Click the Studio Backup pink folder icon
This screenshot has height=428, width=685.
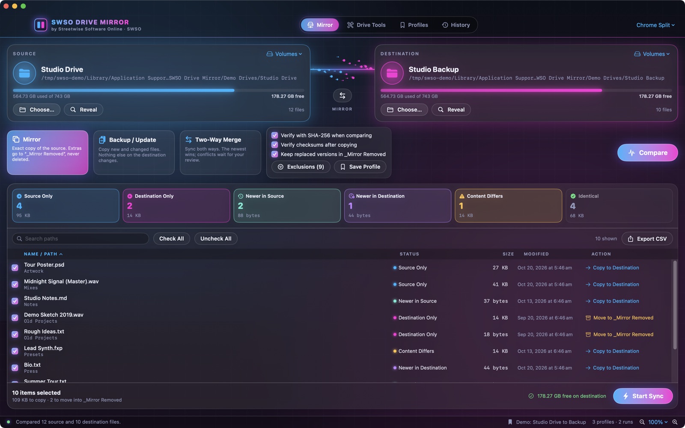pos(392,73)
